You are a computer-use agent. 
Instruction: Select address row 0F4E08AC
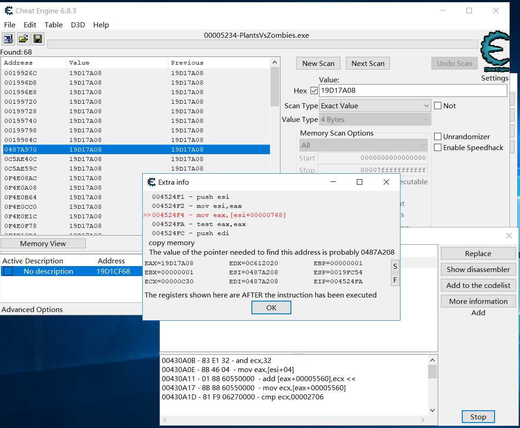coord(73,178)
